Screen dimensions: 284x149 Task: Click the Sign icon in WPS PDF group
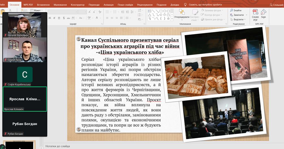263,12
